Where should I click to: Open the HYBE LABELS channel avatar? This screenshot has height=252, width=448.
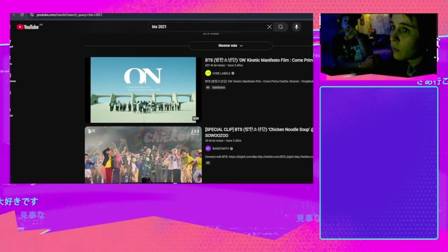click(208, 73)
